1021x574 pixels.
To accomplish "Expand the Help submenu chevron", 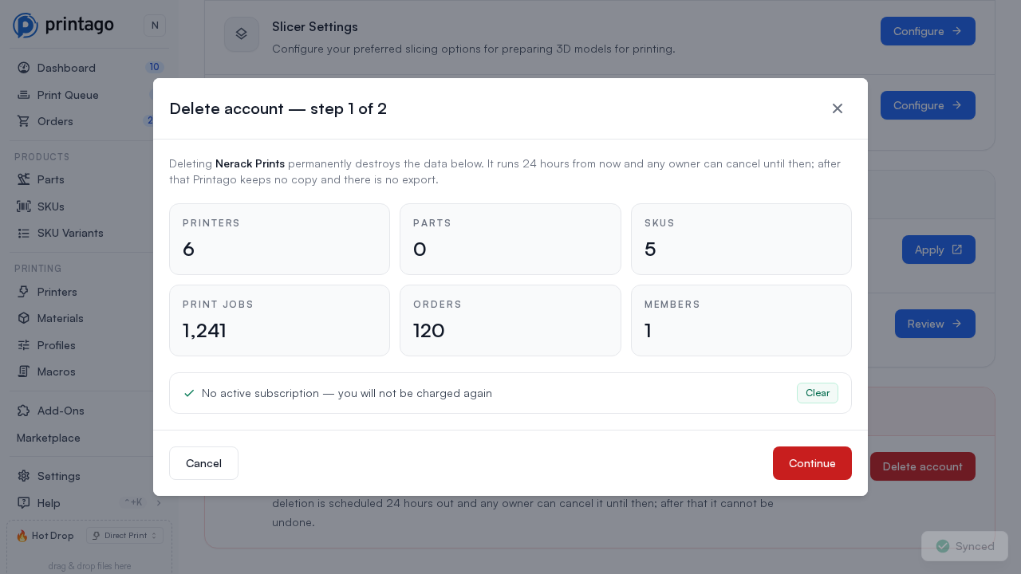I will coord(158,503).
